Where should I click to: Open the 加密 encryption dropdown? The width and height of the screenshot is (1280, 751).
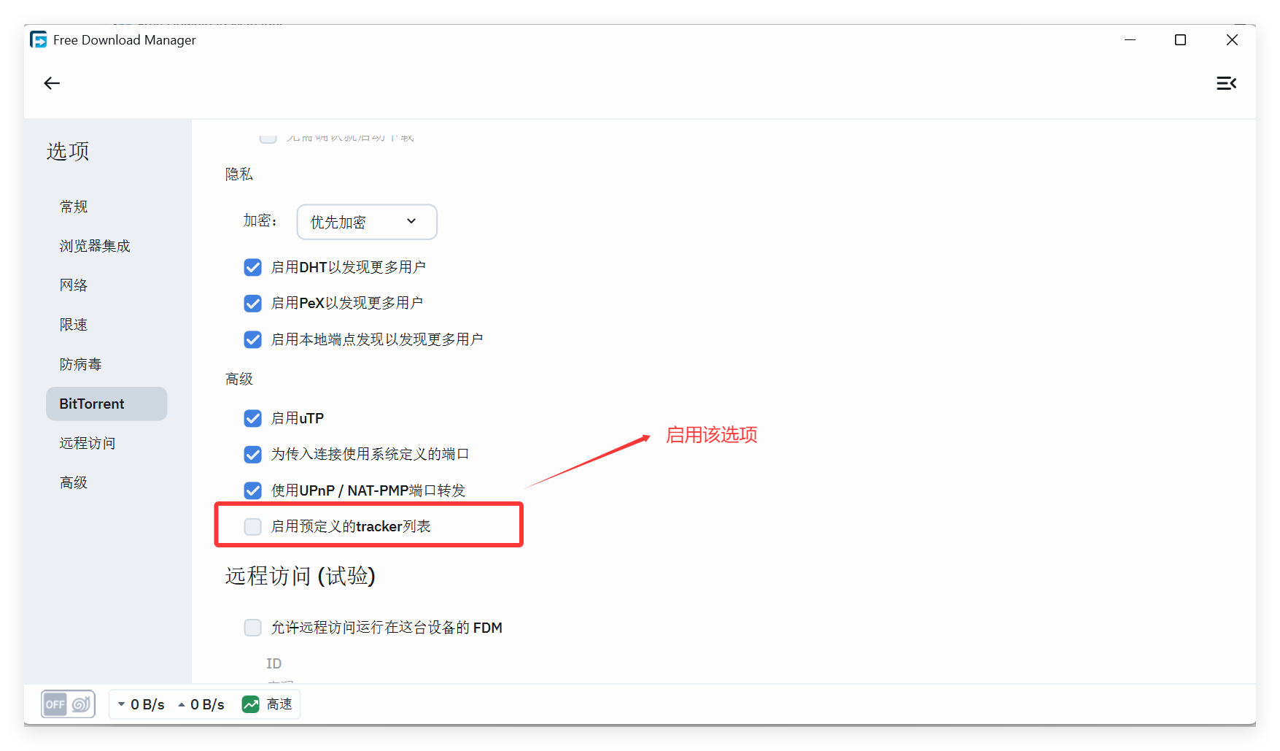pyautogui.click(x=367, y=222)
